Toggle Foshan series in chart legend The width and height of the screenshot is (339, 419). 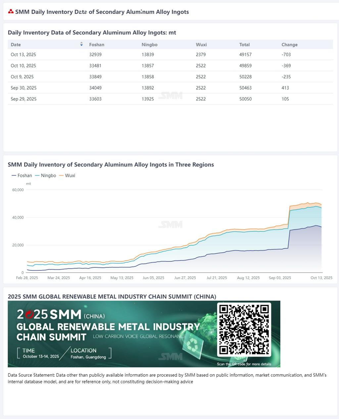pos(22,175)
